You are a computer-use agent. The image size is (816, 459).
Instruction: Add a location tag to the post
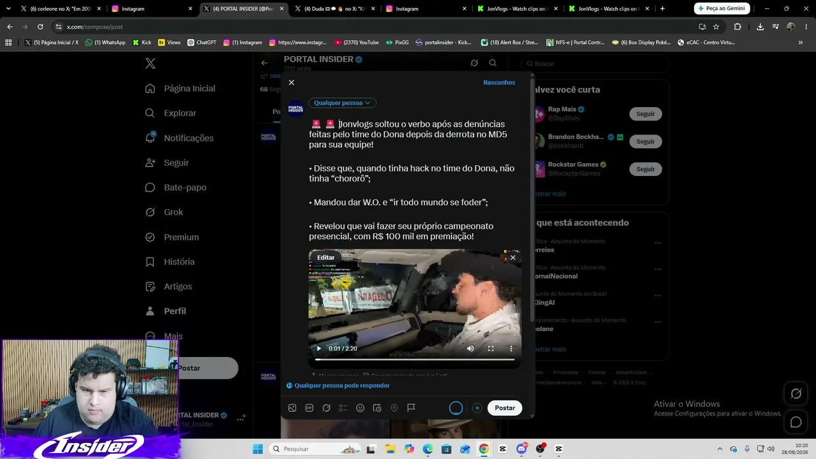[x=394, y=408]
